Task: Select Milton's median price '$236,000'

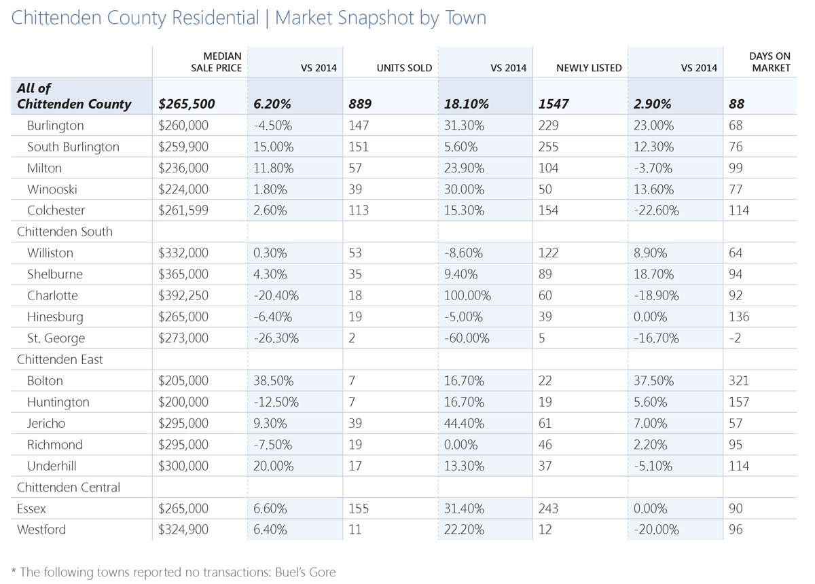Action: [183, 168]
